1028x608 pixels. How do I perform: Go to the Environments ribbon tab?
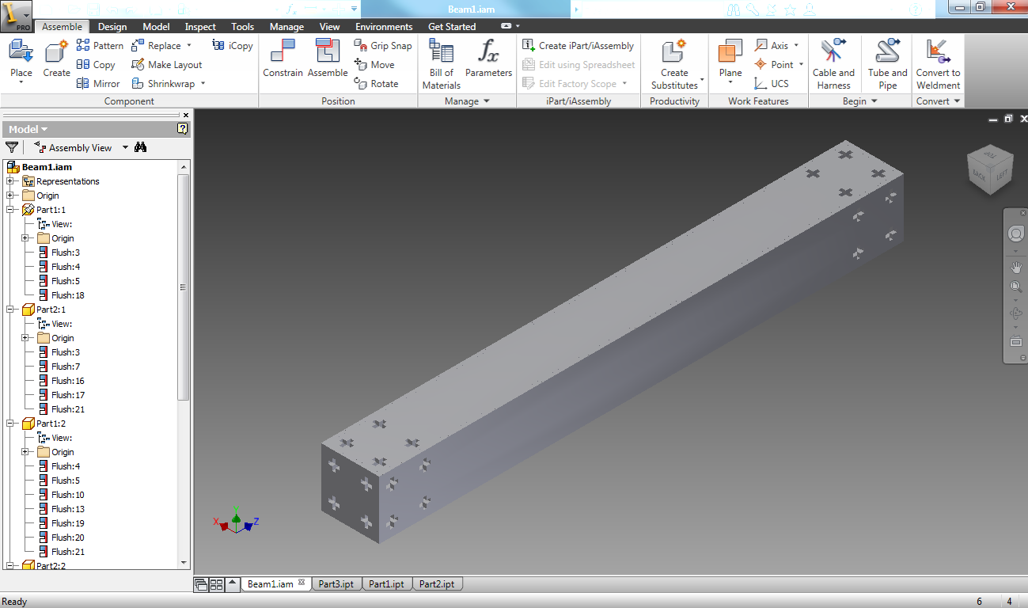[x=384, y=27]
